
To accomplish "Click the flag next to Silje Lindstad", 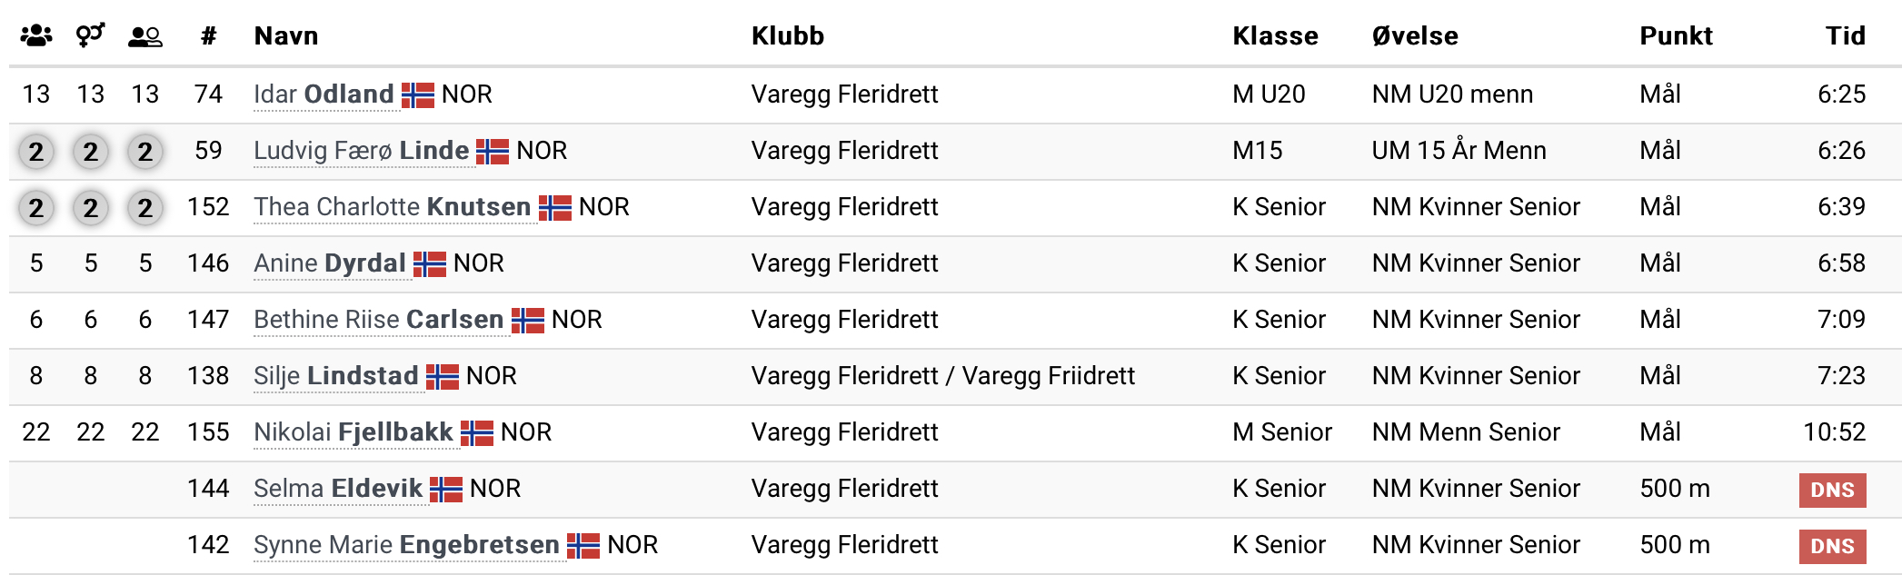I will point(443,376).
